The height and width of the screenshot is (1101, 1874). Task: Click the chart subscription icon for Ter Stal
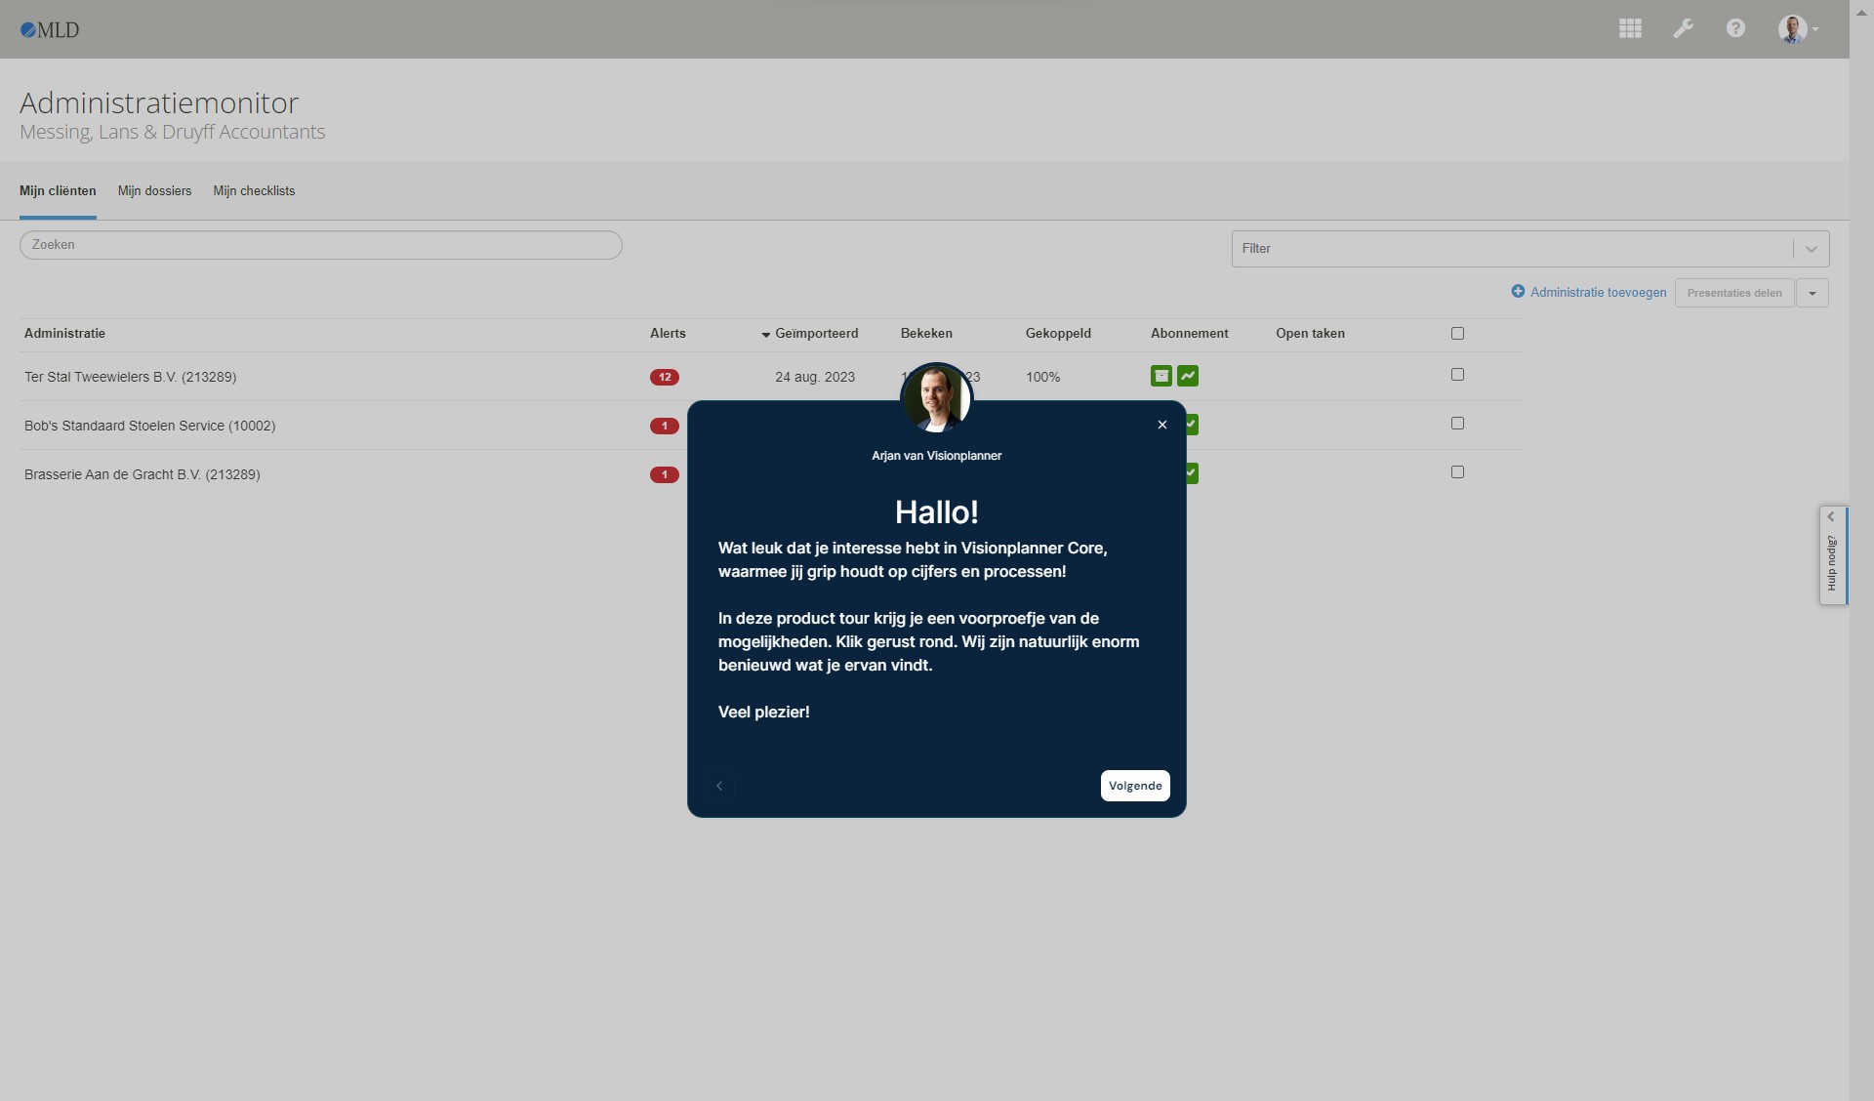click(x=1188, y=376)
